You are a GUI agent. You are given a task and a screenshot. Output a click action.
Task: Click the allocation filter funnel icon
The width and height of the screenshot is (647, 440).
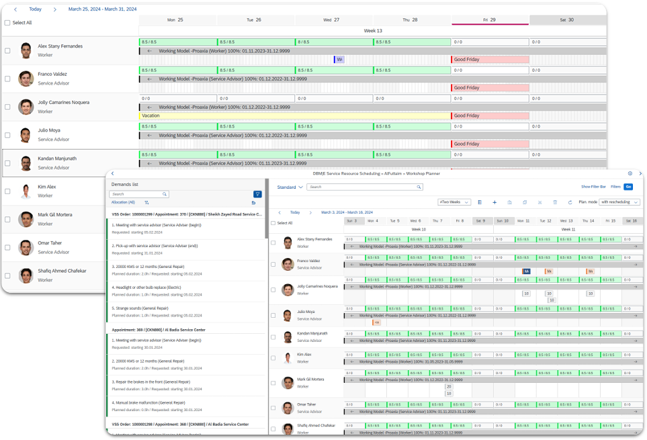146,202
